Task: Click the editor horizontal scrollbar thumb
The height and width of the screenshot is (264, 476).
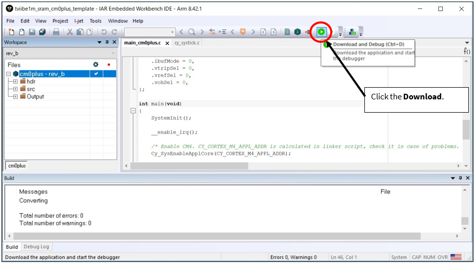Action: tap(189, 166)
